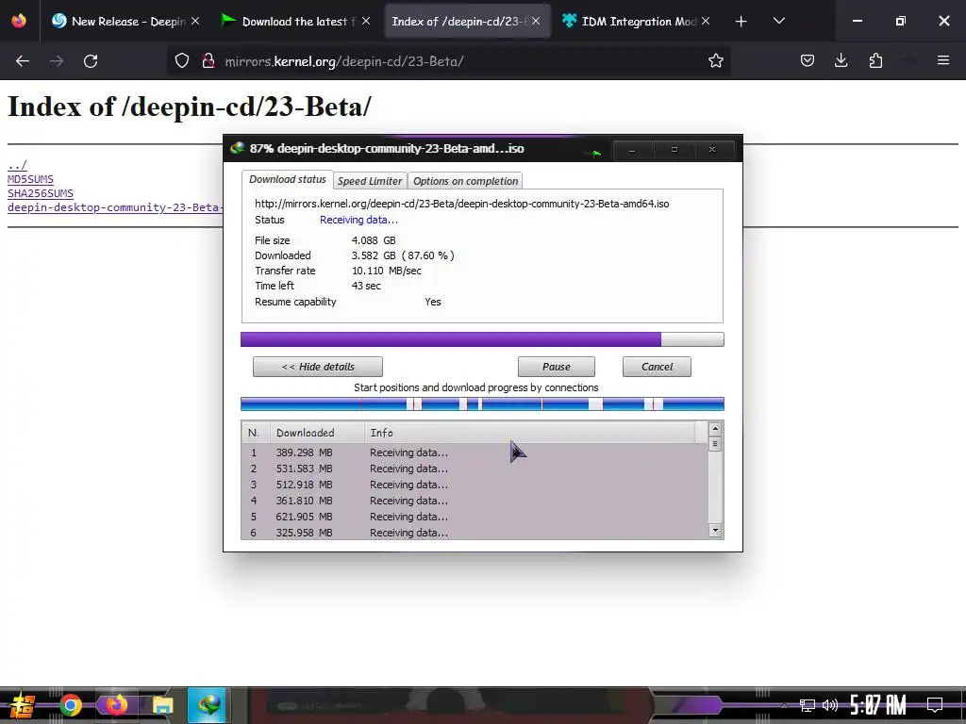Open Firefox from the taskbar
966x724 pixels.
(116, 705)
